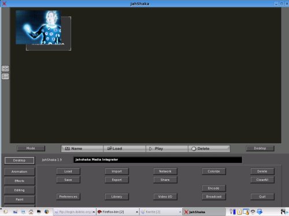Click the clipboard tray icon
Screen dimensions: 289x216
(239, 212)
